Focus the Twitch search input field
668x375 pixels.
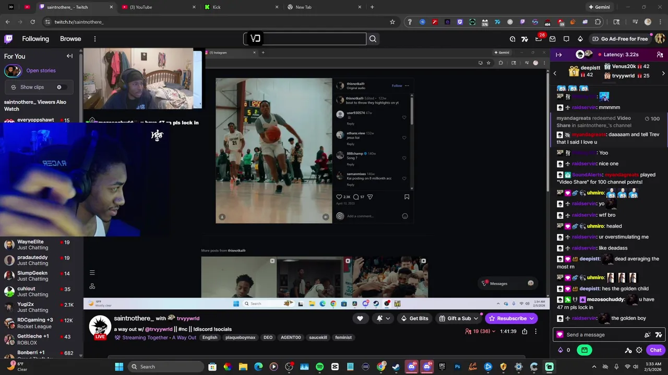(x=305, y=39)
